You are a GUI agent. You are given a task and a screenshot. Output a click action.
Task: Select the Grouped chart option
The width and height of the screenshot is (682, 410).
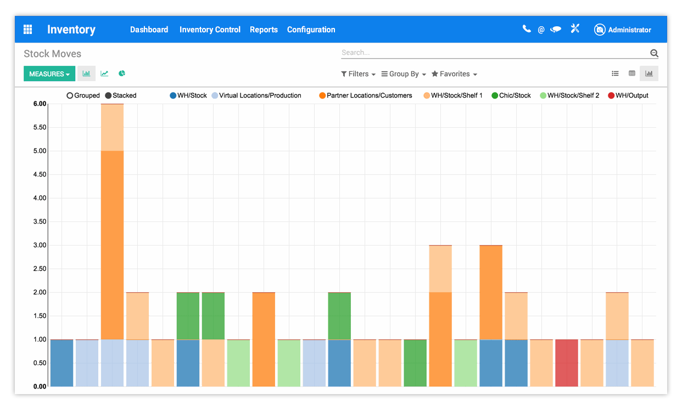click(x=70, y=95)
